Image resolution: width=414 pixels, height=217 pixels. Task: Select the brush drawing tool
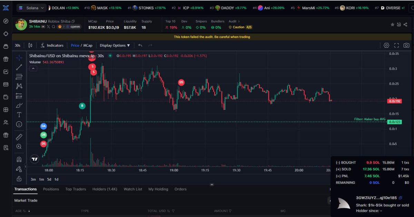click(19, 105)
